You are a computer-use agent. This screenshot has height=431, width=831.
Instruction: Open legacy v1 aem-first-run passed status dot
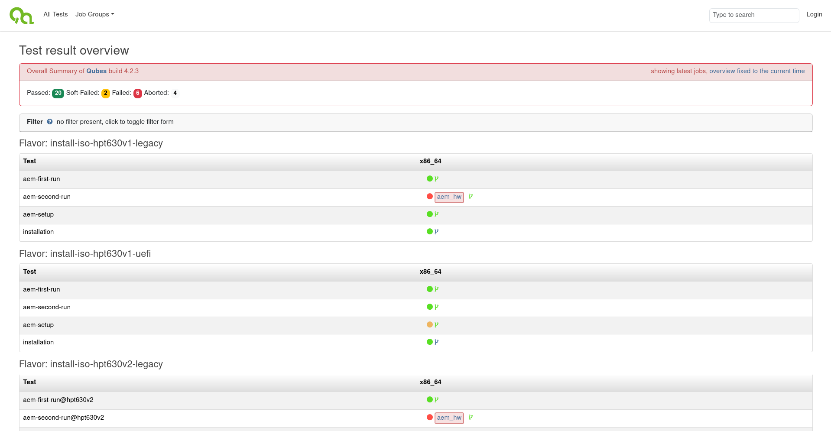[430, 178]
